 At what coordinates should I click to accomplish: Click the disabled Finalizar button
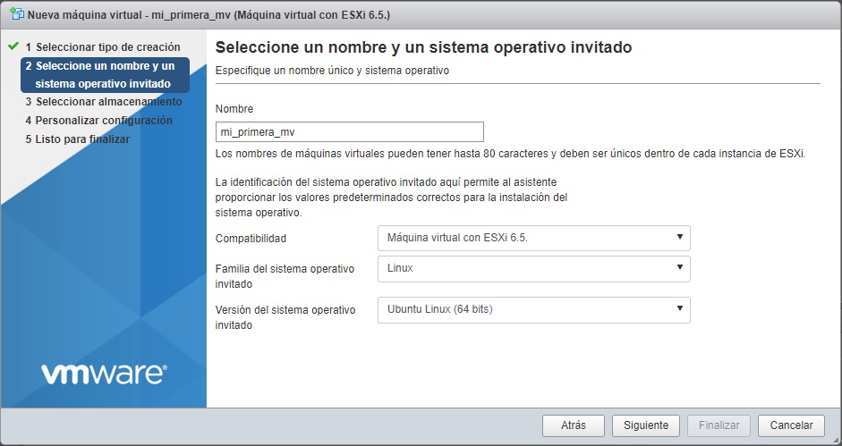719,425
